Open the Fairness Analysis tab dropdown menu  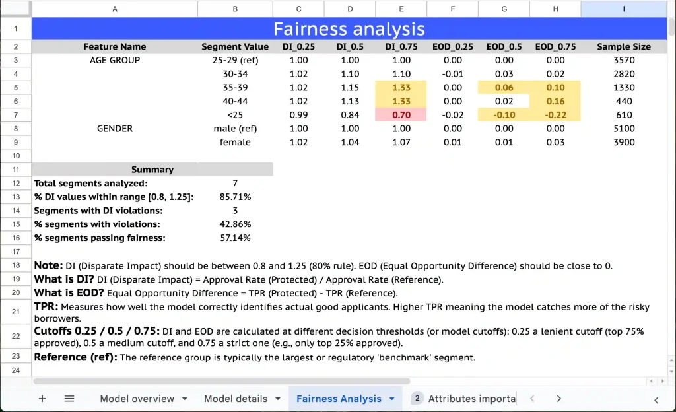[x=393, y=398]
